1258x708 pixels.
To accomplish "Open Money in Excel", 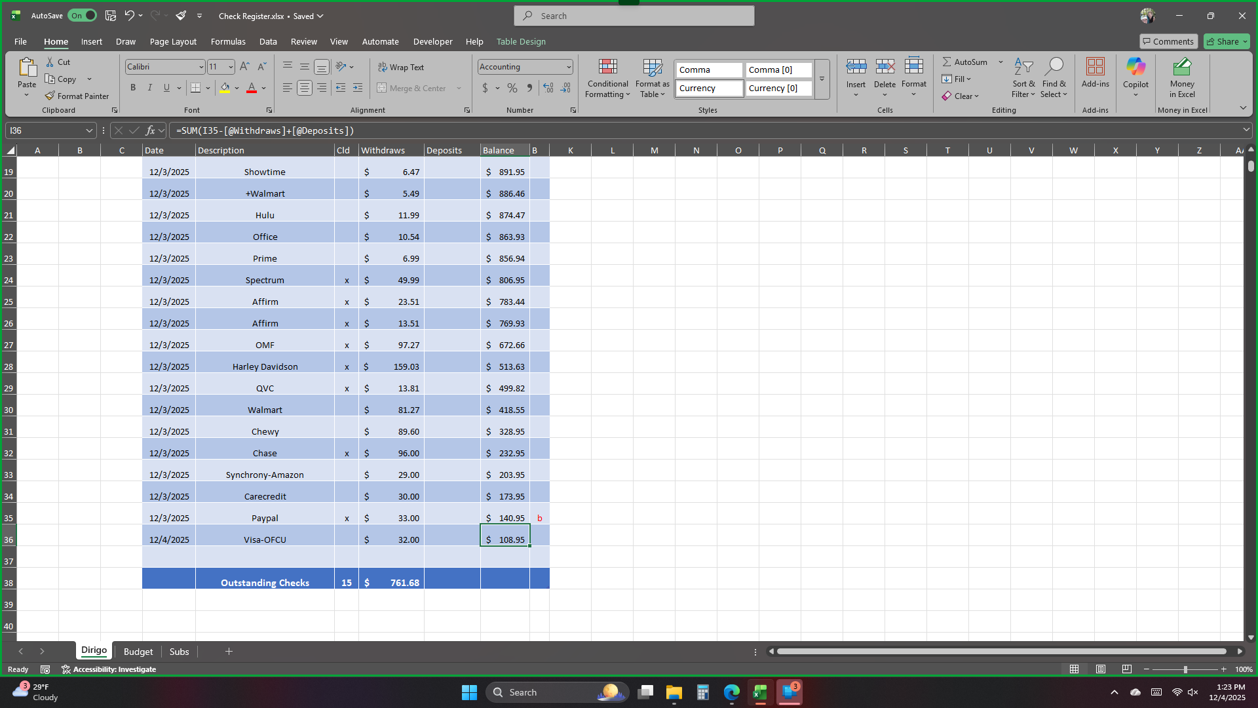I will [1182, 77].
